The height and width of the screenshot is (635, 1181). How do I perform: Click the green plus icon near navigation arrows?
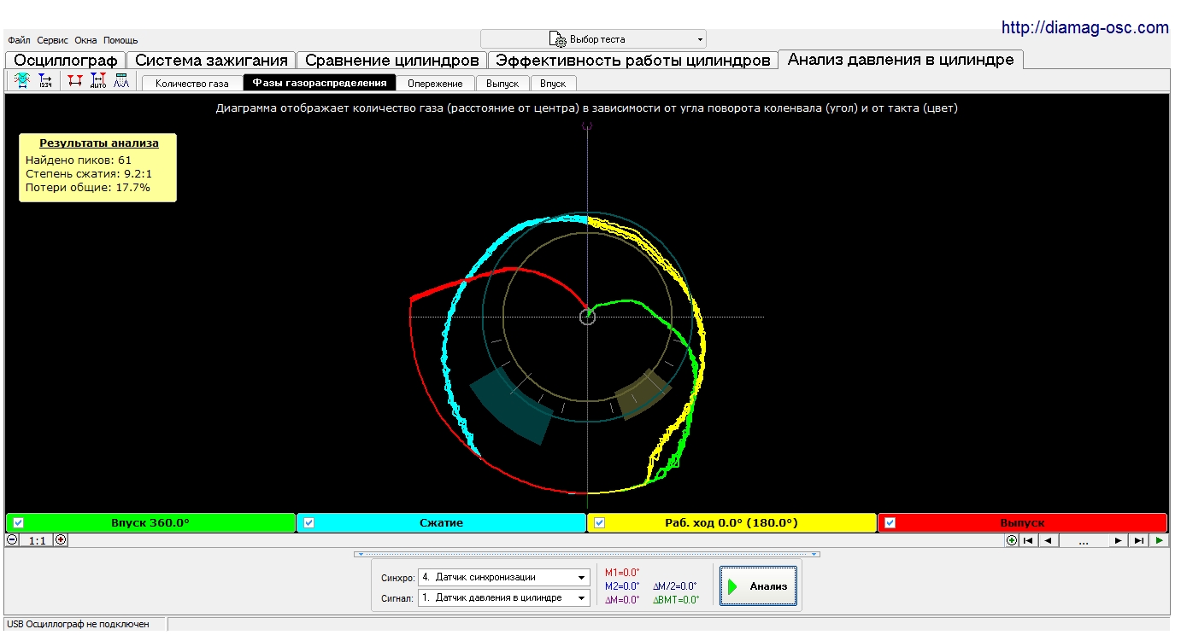point(1012,540)
